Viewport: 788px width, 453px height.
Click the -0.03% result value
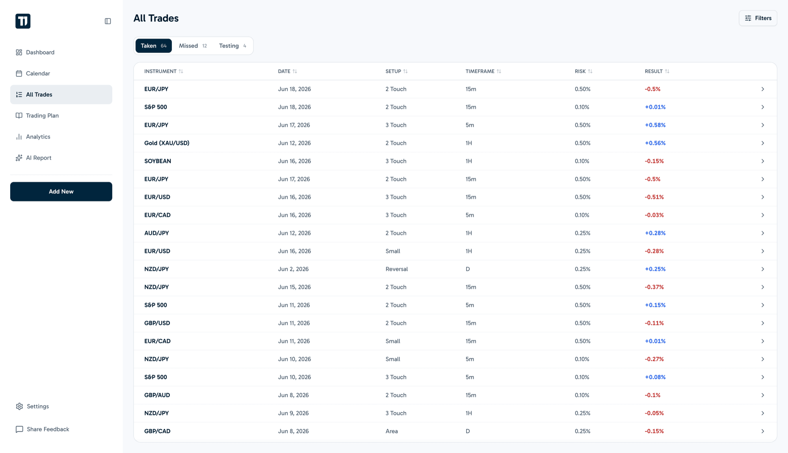(x=654, y=215)
